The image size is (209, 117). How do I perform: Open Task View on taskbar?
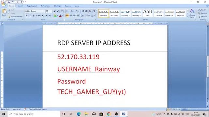71,114
